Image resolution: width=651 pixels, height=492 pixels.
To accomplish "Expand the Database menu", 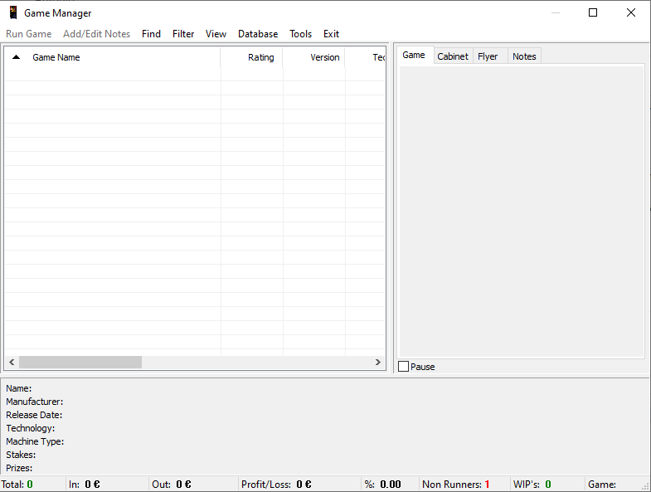I will (x=258, y=34).
